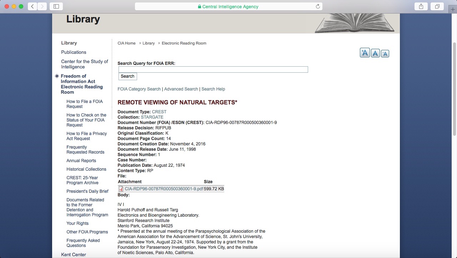
Task: Click the Safari back arrow button
Action: point(32,6)
